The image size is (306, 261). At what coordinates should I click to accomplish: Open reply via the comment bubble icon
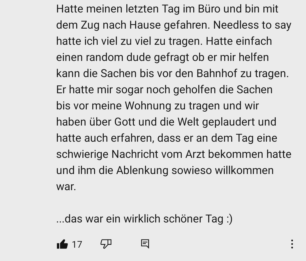pyautogui.click(x=145, y=244)
